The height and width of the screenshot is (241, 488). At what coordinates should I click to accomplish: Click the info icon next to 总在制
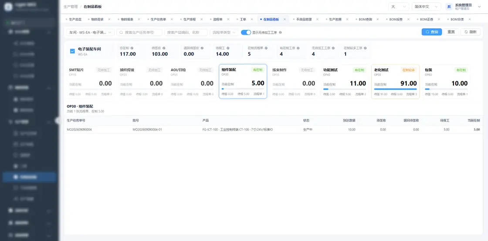click(132, 48)
